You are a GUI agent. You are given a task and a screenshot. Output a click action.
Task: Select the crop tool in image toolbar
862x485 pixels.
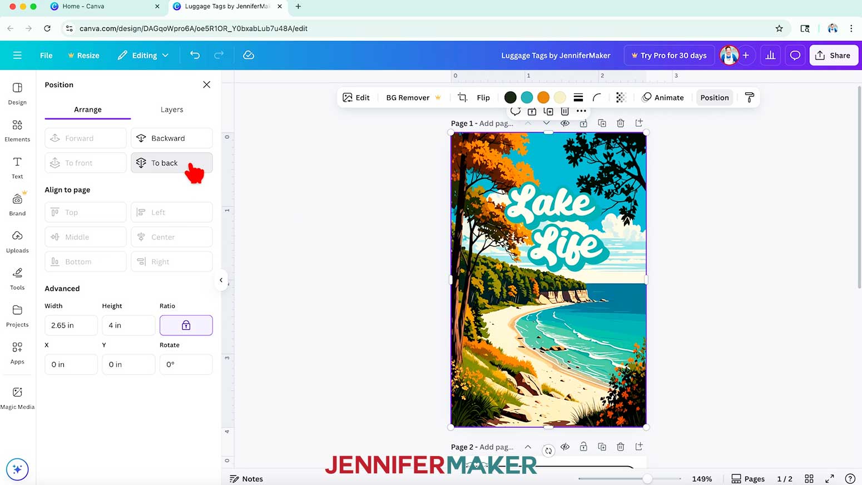tap(462, 97)
